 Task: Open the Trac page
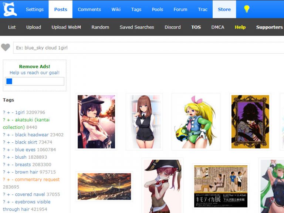coord(203,9)
